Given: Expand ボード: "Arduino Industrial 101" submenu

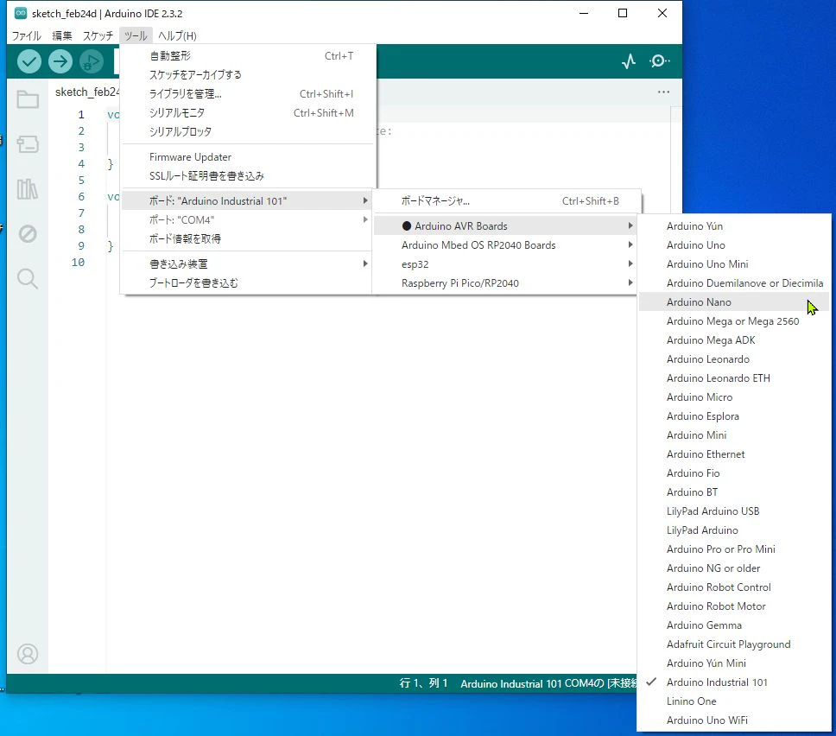Looking at the screenshot, I should tap(247, 201).
